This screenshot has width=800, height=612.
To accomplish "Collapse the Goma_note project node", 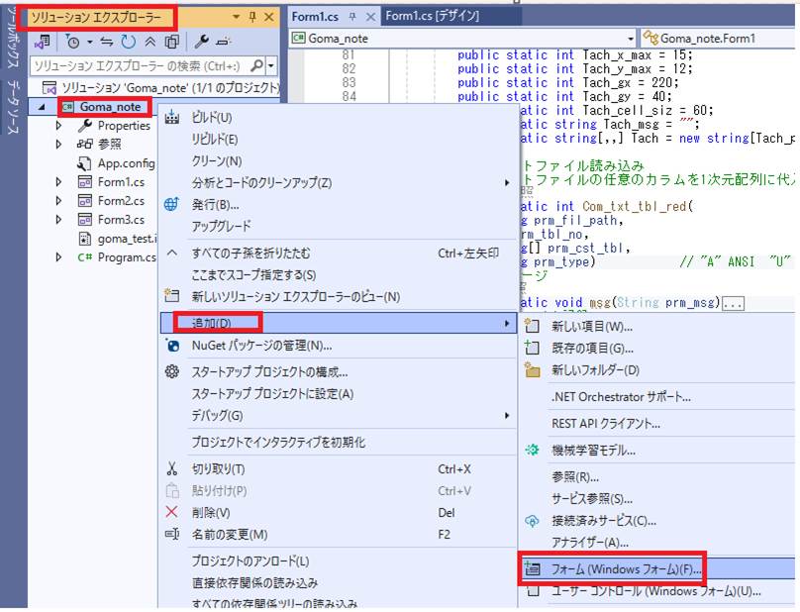I will pyautogui.click(x=41, y=107).
